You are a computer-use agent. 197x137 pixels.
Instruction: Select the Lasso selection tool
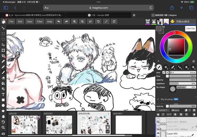click(3, 45)
